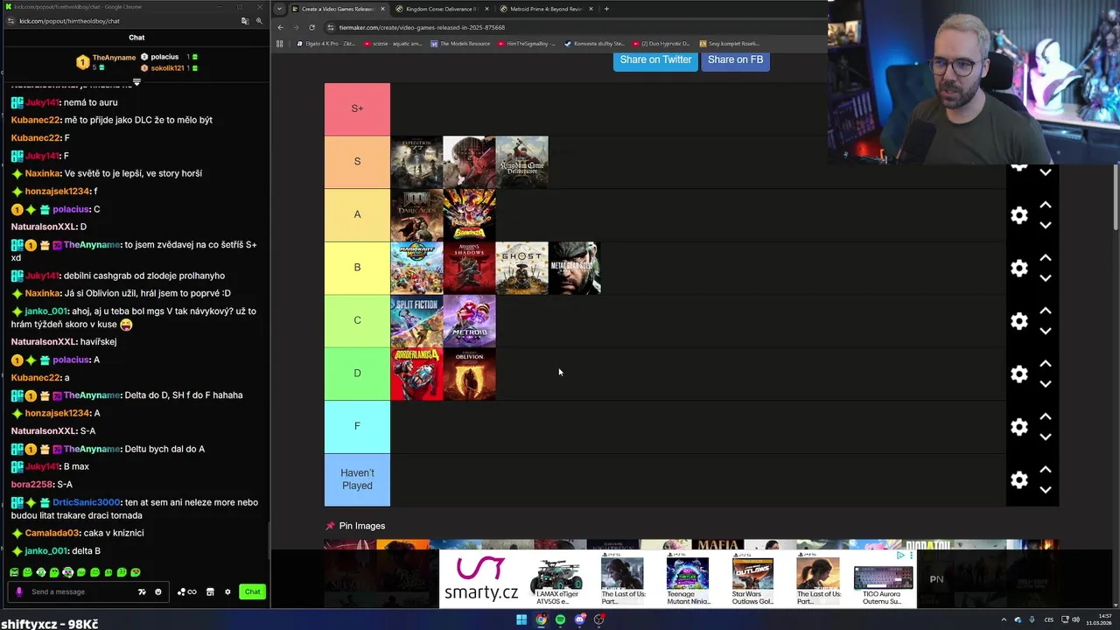Select the Borderlands 4 thumbnail in D tier

coord(416,374)
